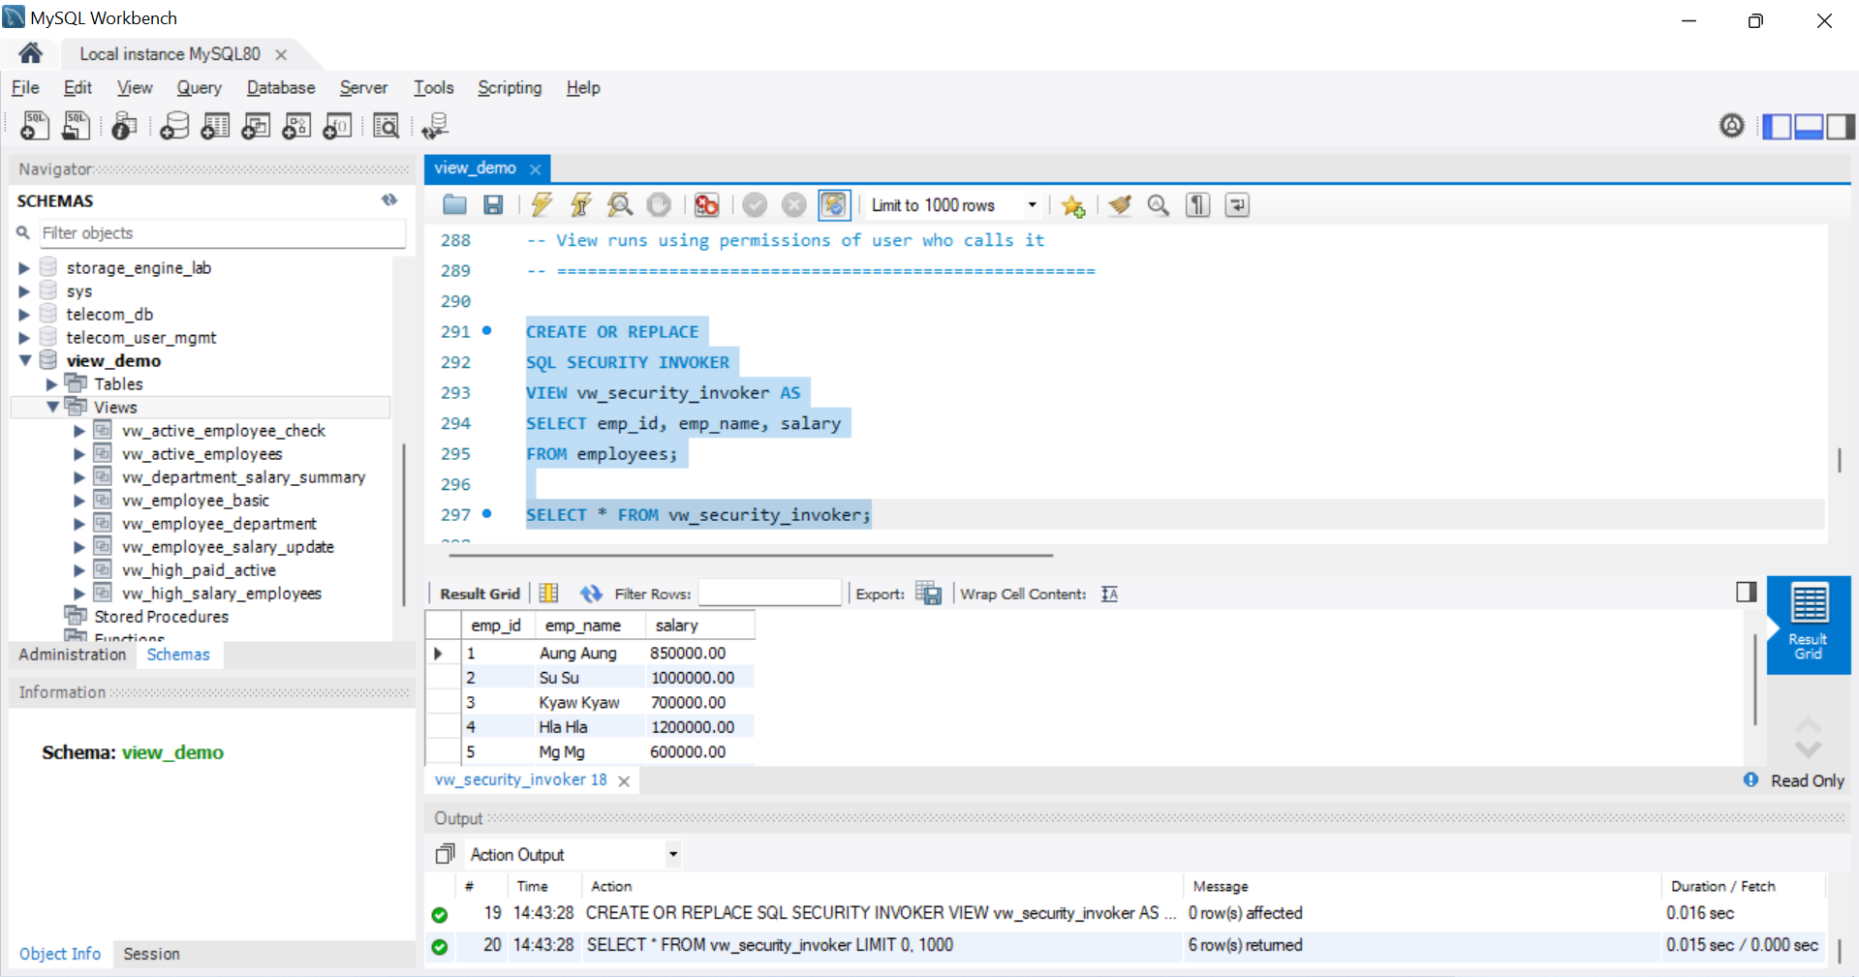Reconnect to DBMS toolbar icon
Image resolution: width=1859 pixels, height=977 pixels.
click(435, 126)
